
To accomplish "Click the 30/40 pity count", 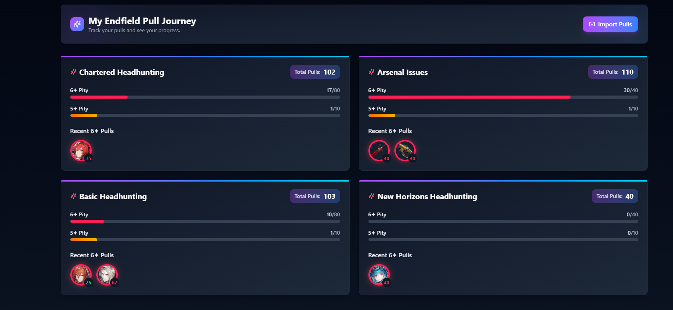I will click(x=631, y=90).
